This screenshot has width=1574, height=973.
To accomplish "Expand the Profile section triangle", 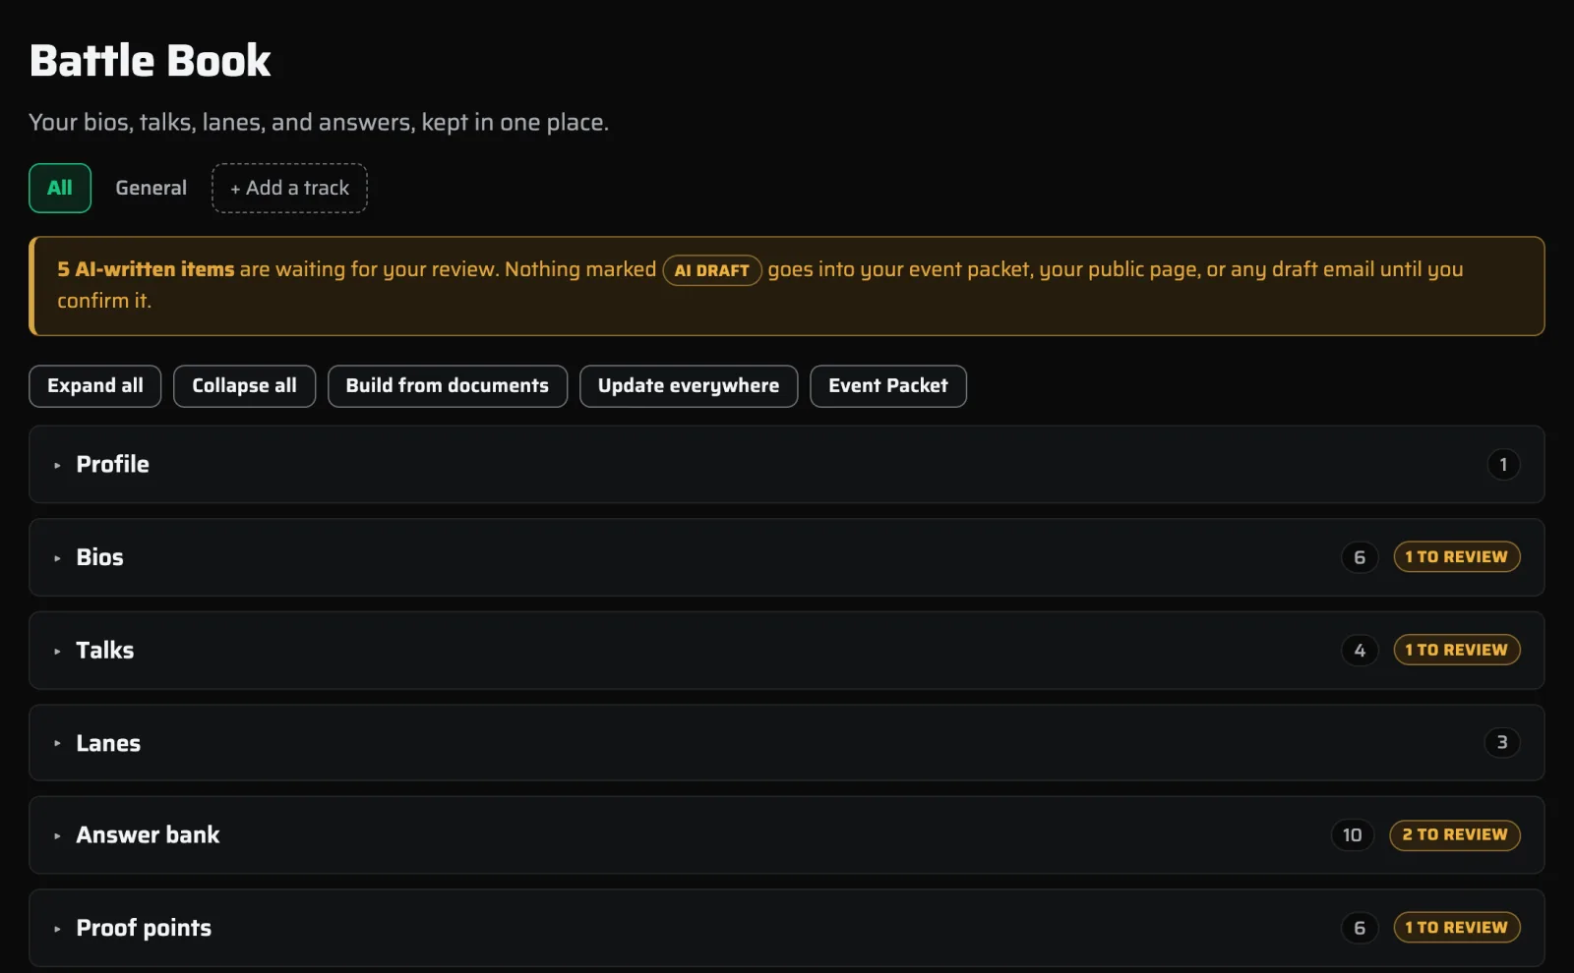I will click(x=57, y=465).
